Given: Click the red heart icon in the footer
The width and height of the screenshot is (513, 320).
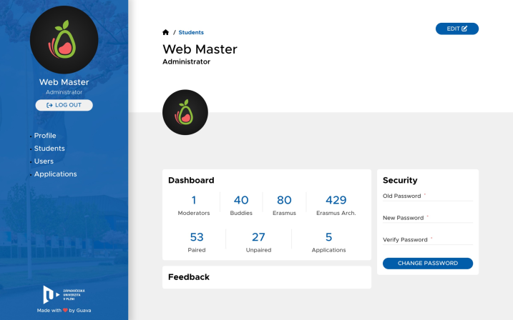Looking at the screenshot, I should [65, 310].
